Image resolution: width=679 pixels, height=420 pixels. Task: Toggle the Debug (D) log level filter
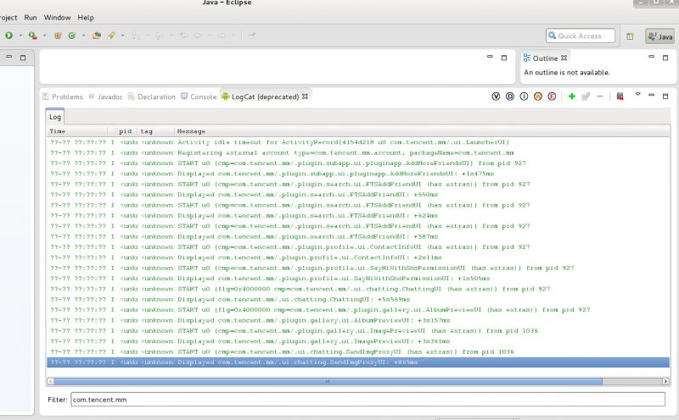pyautogui.click(x=510, y=97)
